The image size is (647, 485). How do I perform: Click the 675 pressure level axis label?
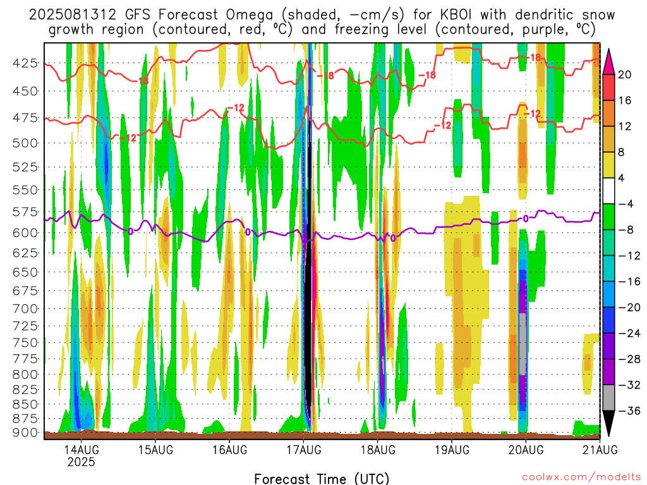[x=25, y=290]
